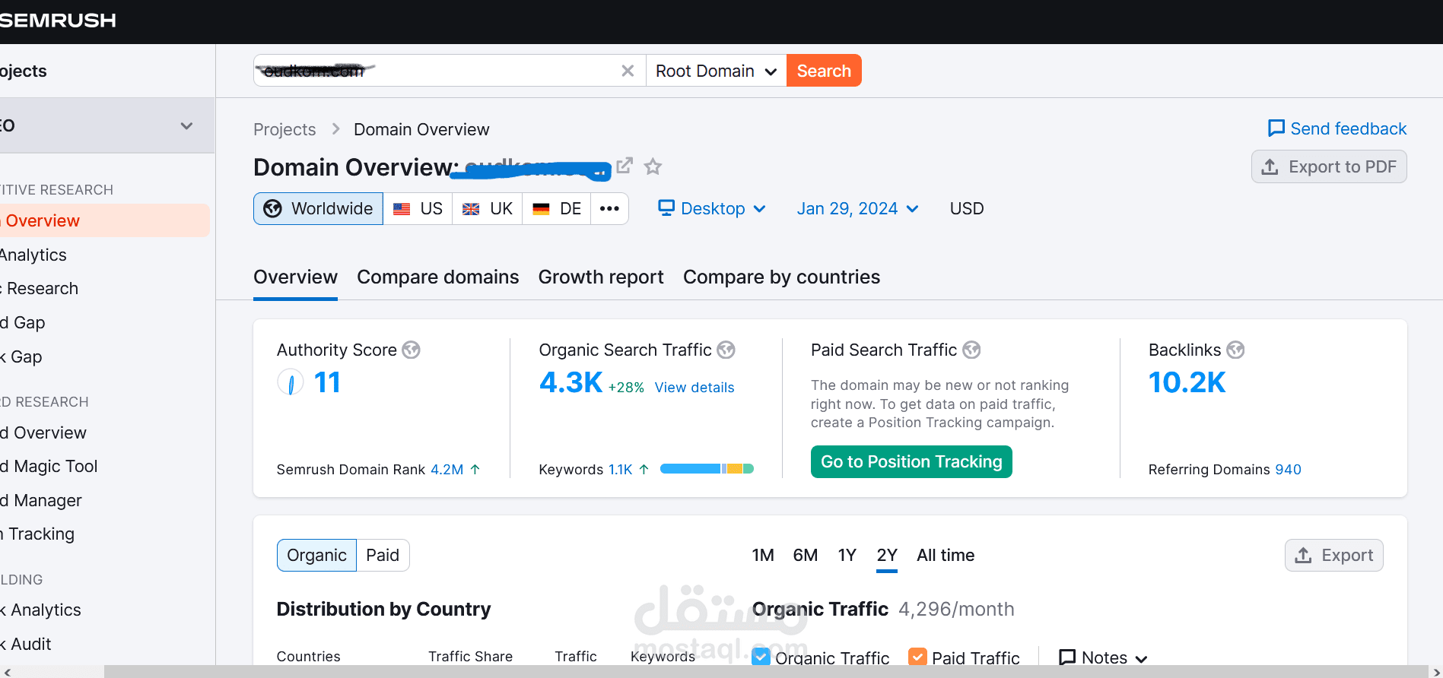Select the US database
1443x678 pixels.
(418, 208)
